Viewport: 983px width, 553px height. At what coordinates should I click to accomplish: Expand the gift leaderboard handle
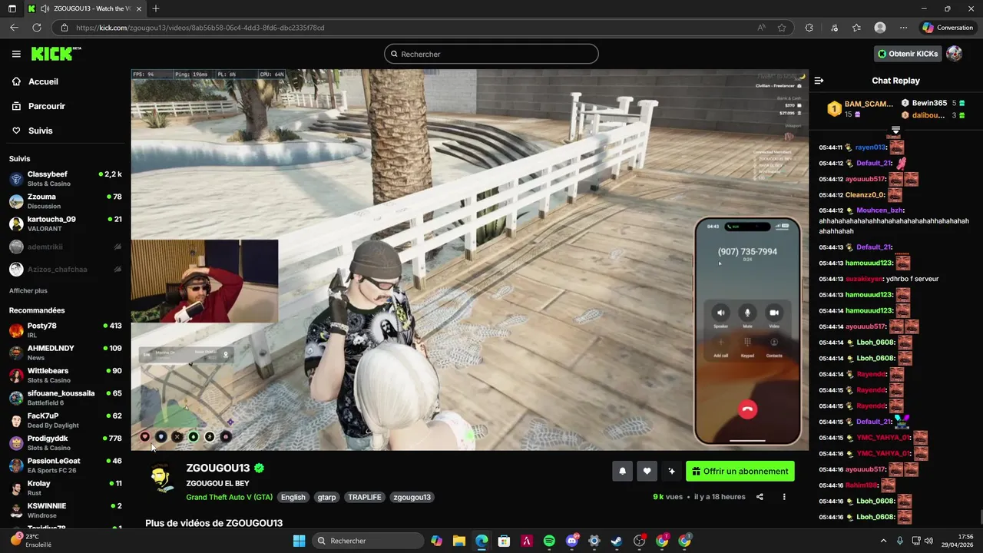(x=895, y=131)
